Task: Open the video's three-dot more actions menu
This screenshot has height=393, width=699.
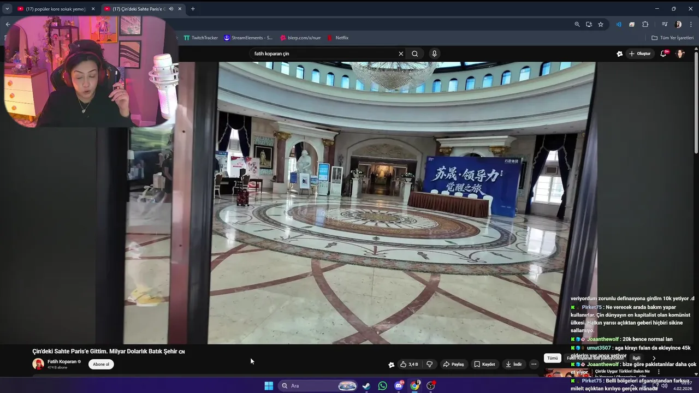Action: (x=534, y=364)
